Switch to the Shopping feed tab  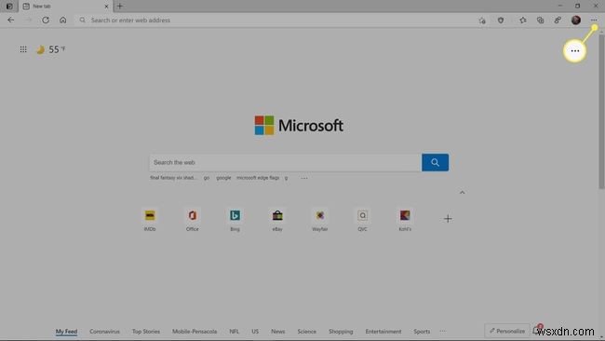[x=341, y=332]
